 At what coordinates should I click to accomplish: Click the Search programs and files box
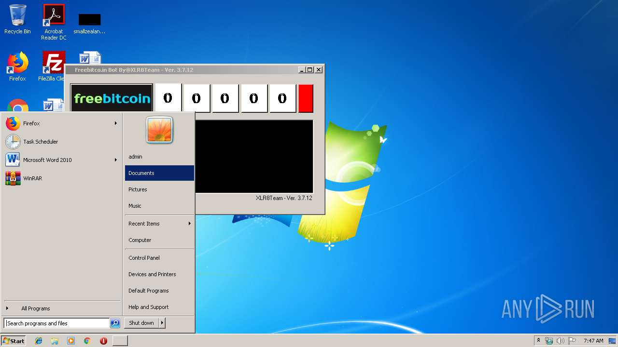pos(56,323)
